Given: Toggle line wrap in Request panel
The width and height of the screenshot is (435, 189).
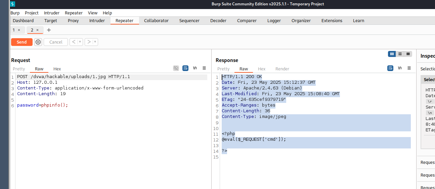Looking at the screenshot, I should [x=185, y=68].
